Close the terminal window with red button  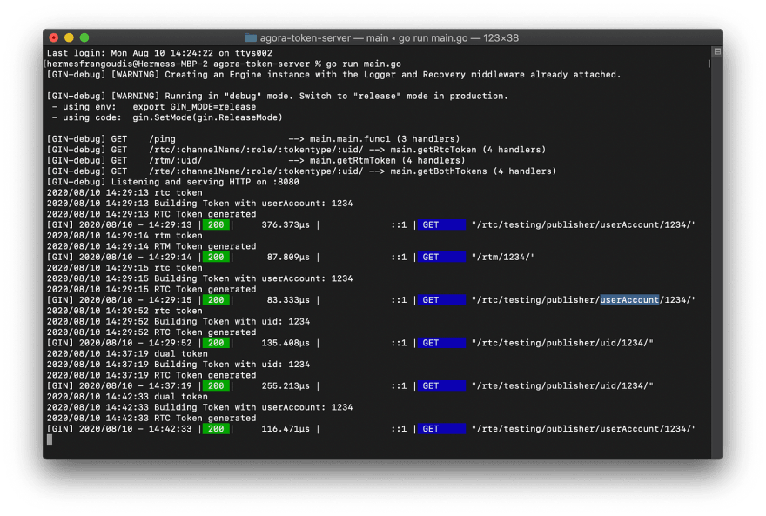click(x=54, y=37)
